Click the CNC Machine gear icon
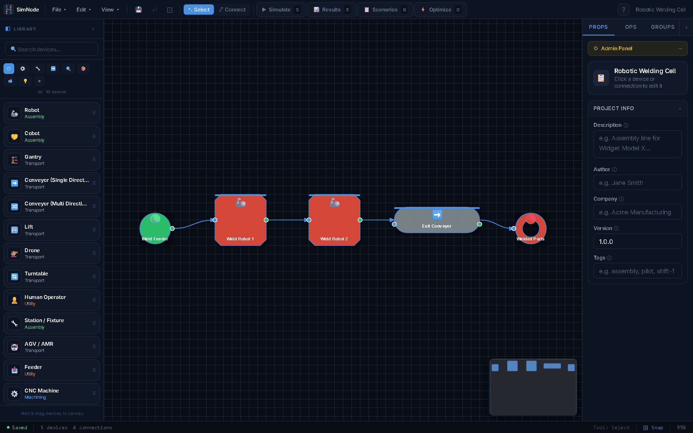Viewport: 693px width, 433px height. (15, 394)
